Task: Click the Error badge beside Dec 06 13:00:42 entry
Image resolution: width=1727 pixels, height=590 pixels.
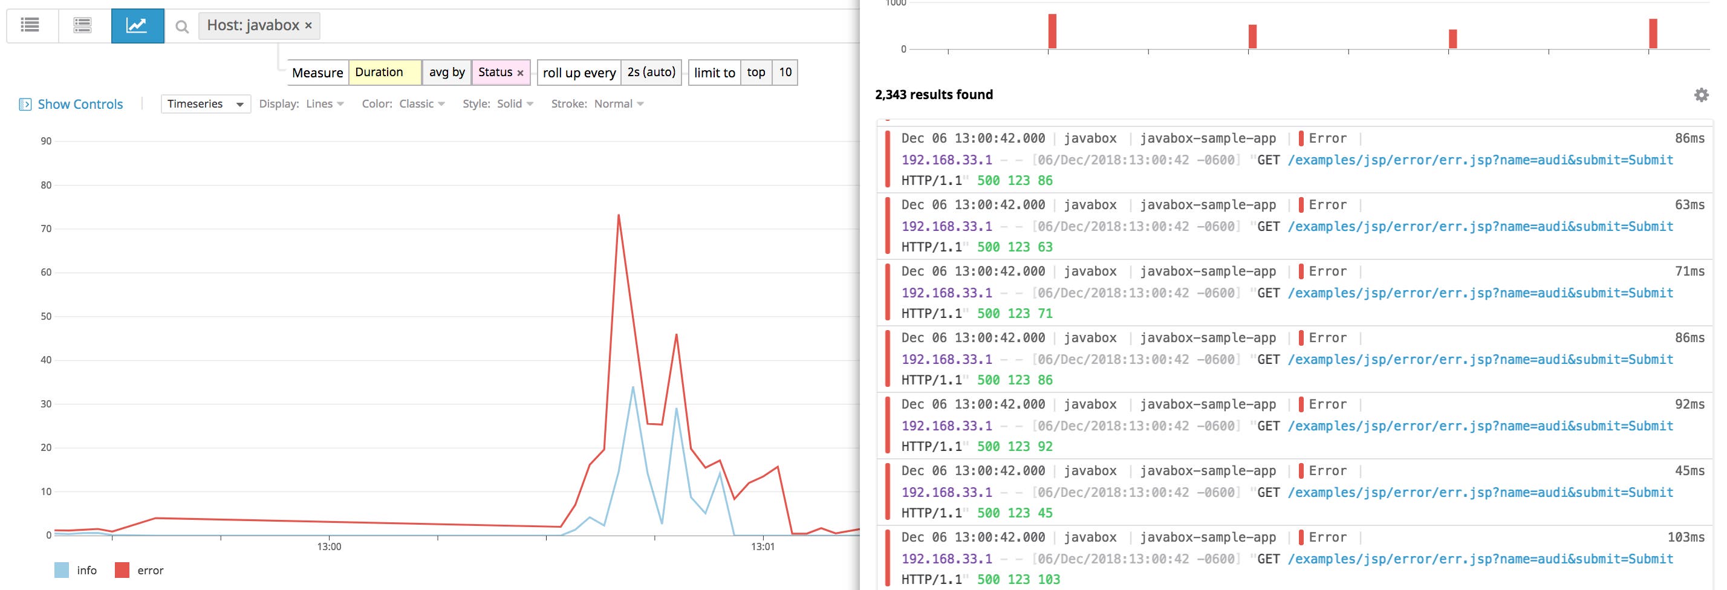Action: [x=1326, y=138]
